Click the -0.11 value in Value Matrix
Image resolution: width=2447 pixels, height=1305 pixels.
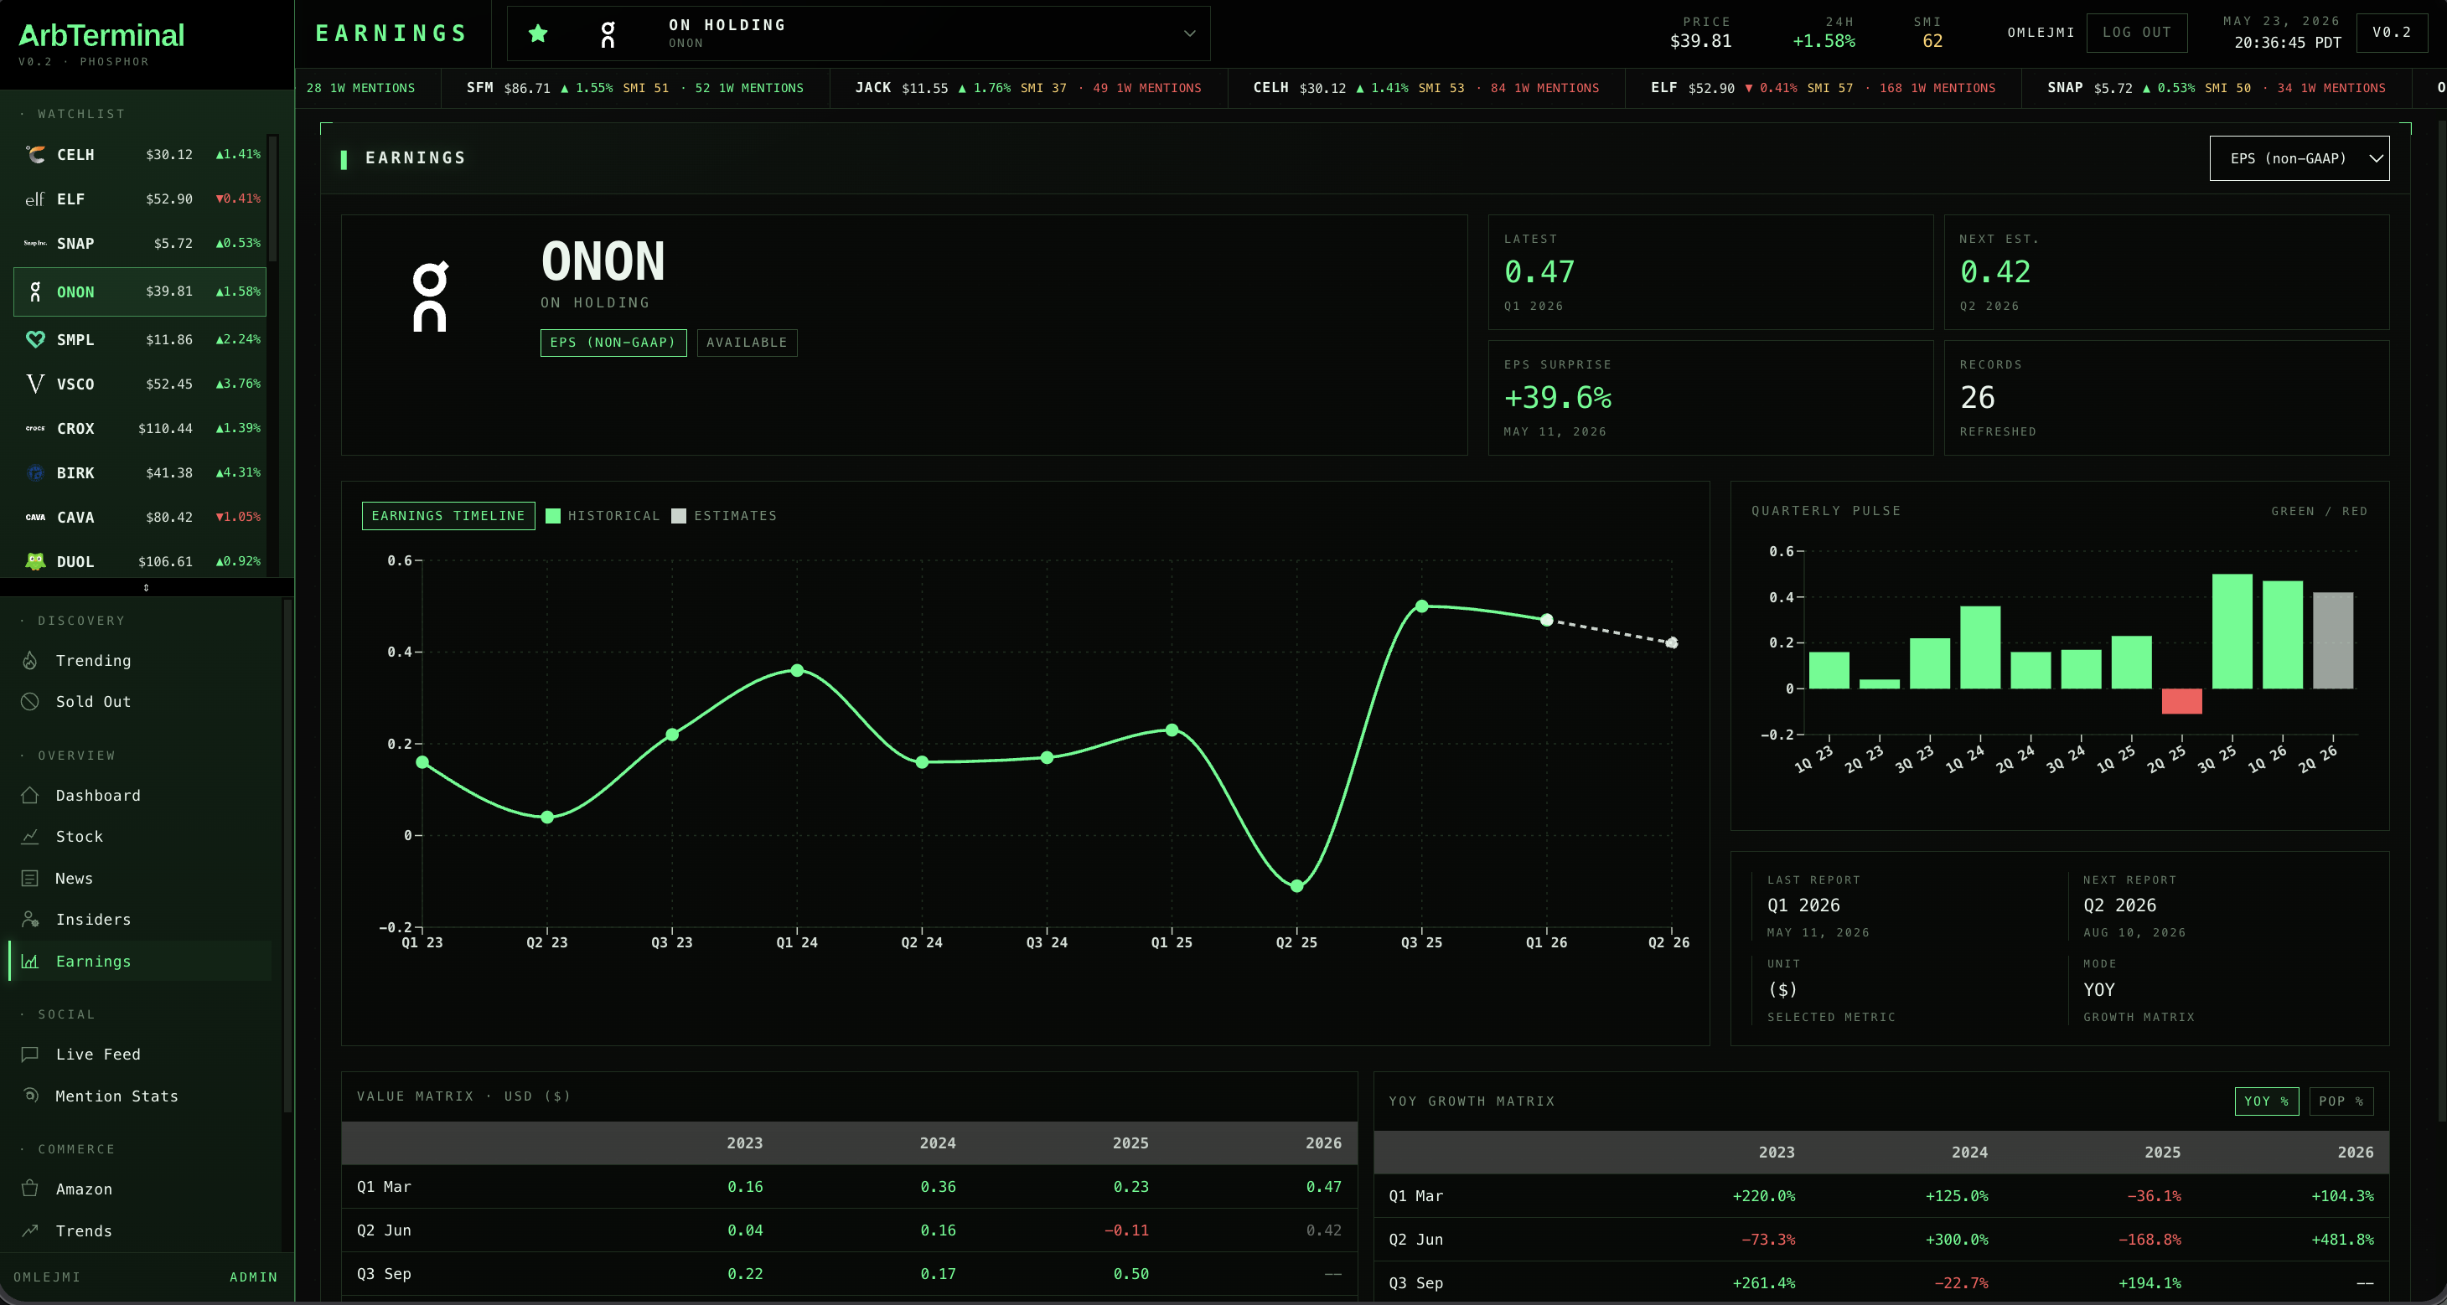(1126, 1230)
